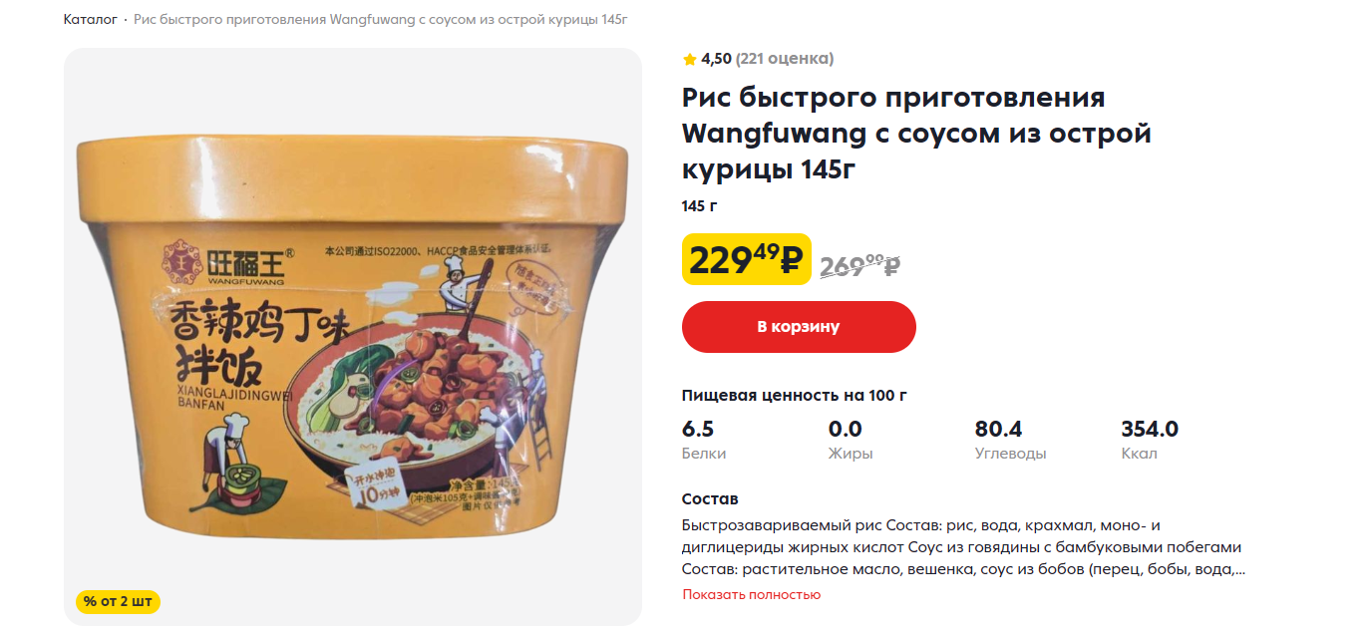Expand composition with Показать полностью
Screen dimensions: 1369x635
pyautogui.click(x=752, y=594)
